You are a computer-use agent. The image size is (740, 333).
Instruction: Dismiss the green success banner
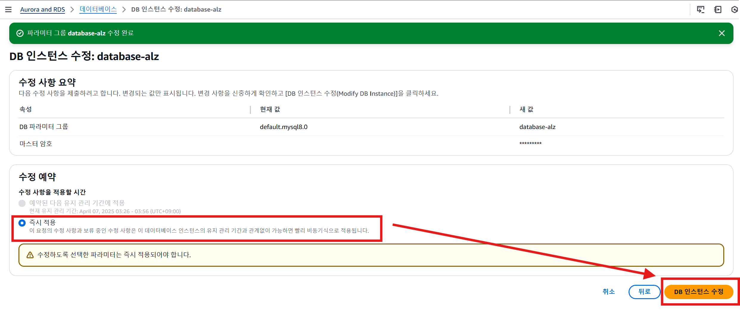pos(722,33)
